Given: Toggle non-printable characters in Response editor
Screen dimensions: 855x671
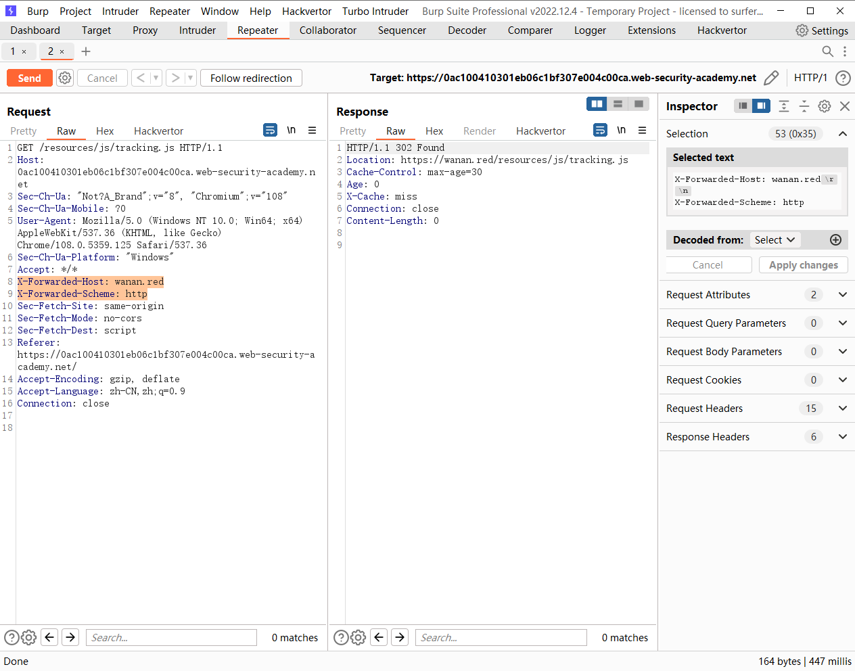Looking at the screenshot, I should tap(621, 130).
